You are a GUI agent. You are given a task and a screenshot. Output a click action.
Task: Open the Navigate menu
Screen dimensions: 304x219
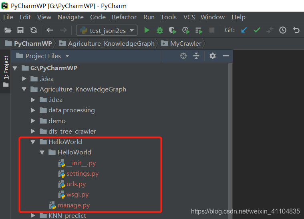point(70,17)
